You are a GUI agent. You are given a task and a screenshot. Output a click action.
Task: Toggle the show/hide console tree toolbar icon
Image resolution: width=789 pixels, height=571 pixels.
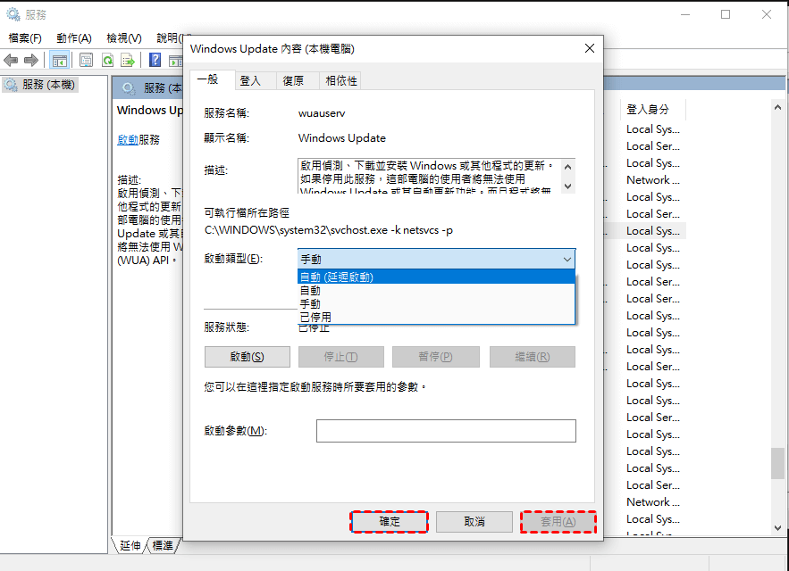click(59, 61)
